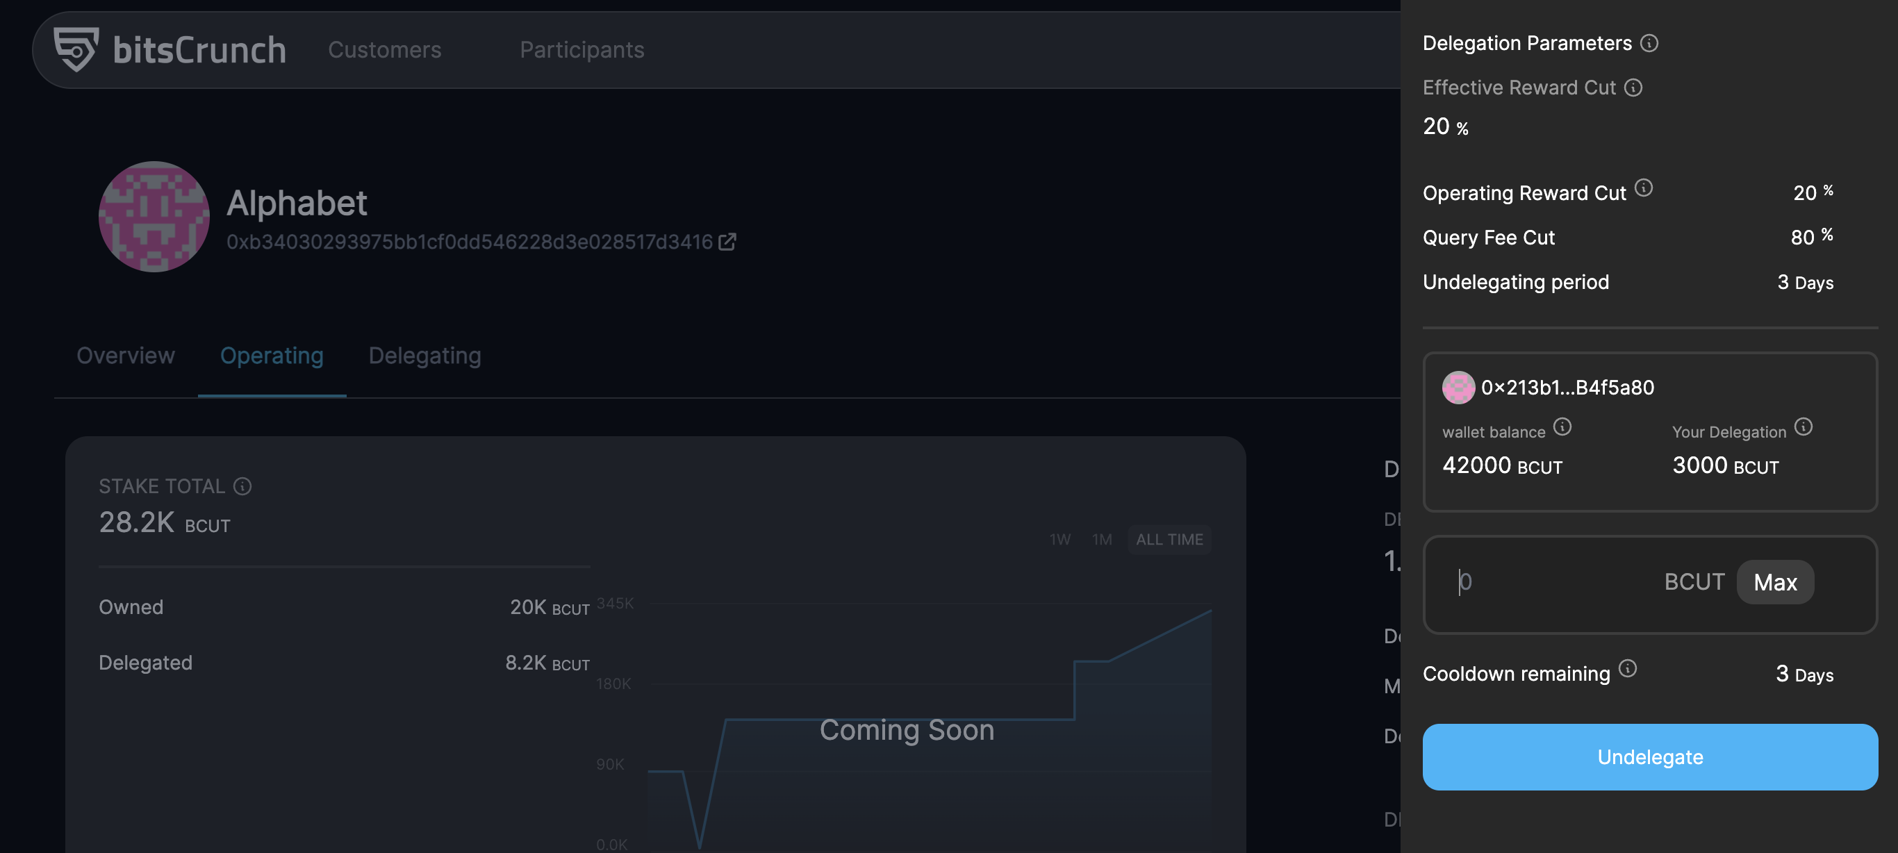Select the ALL TIME chart range
The image size is (1898, 853).
(x=1169, y=539)
